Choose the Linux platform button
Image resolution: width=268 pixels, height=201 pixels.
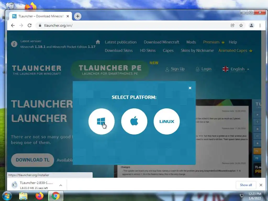pos(167,121)
